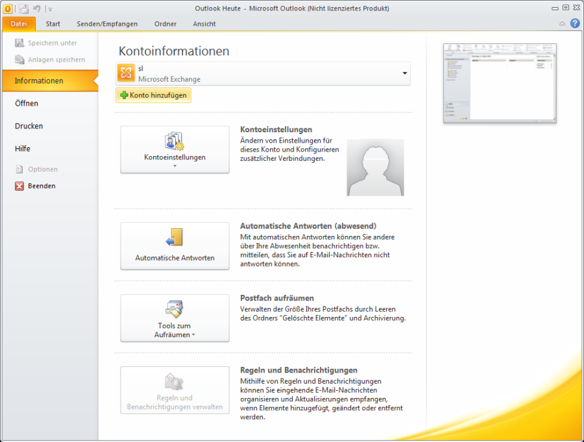Open the Ordner ribbon tab
584x442 pixels.
point(165,24)
